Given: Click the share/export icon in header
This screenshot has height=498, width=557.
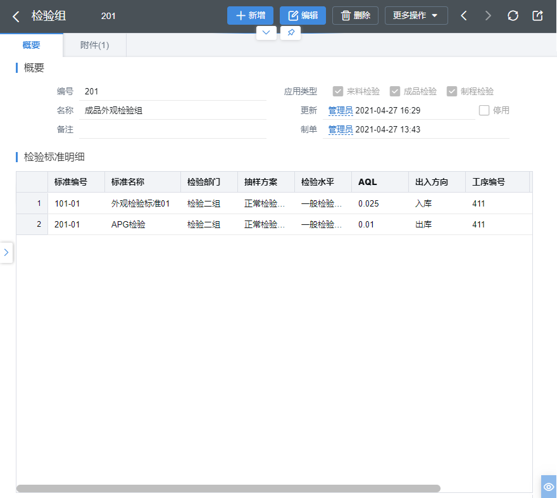Looking at the screenshot, I should pos(537,16).
